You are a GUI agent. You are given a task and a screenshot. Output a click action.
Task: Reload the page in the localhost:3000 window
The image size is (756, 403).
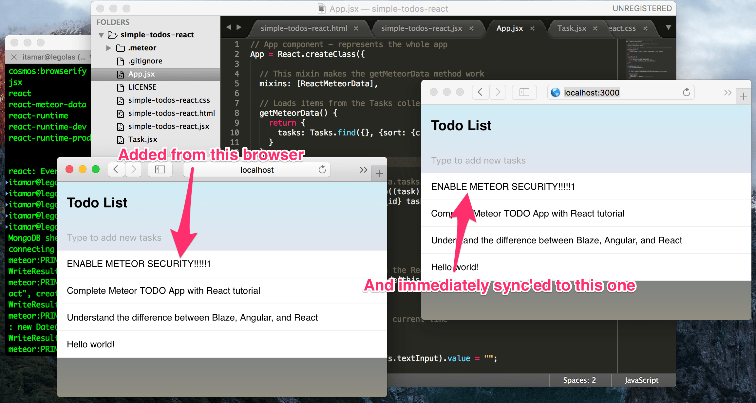(687, 92)
